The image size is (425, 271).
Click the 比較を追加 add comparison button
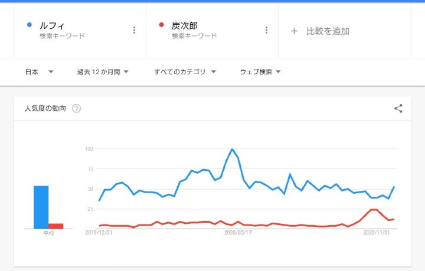tap(320, 31)
